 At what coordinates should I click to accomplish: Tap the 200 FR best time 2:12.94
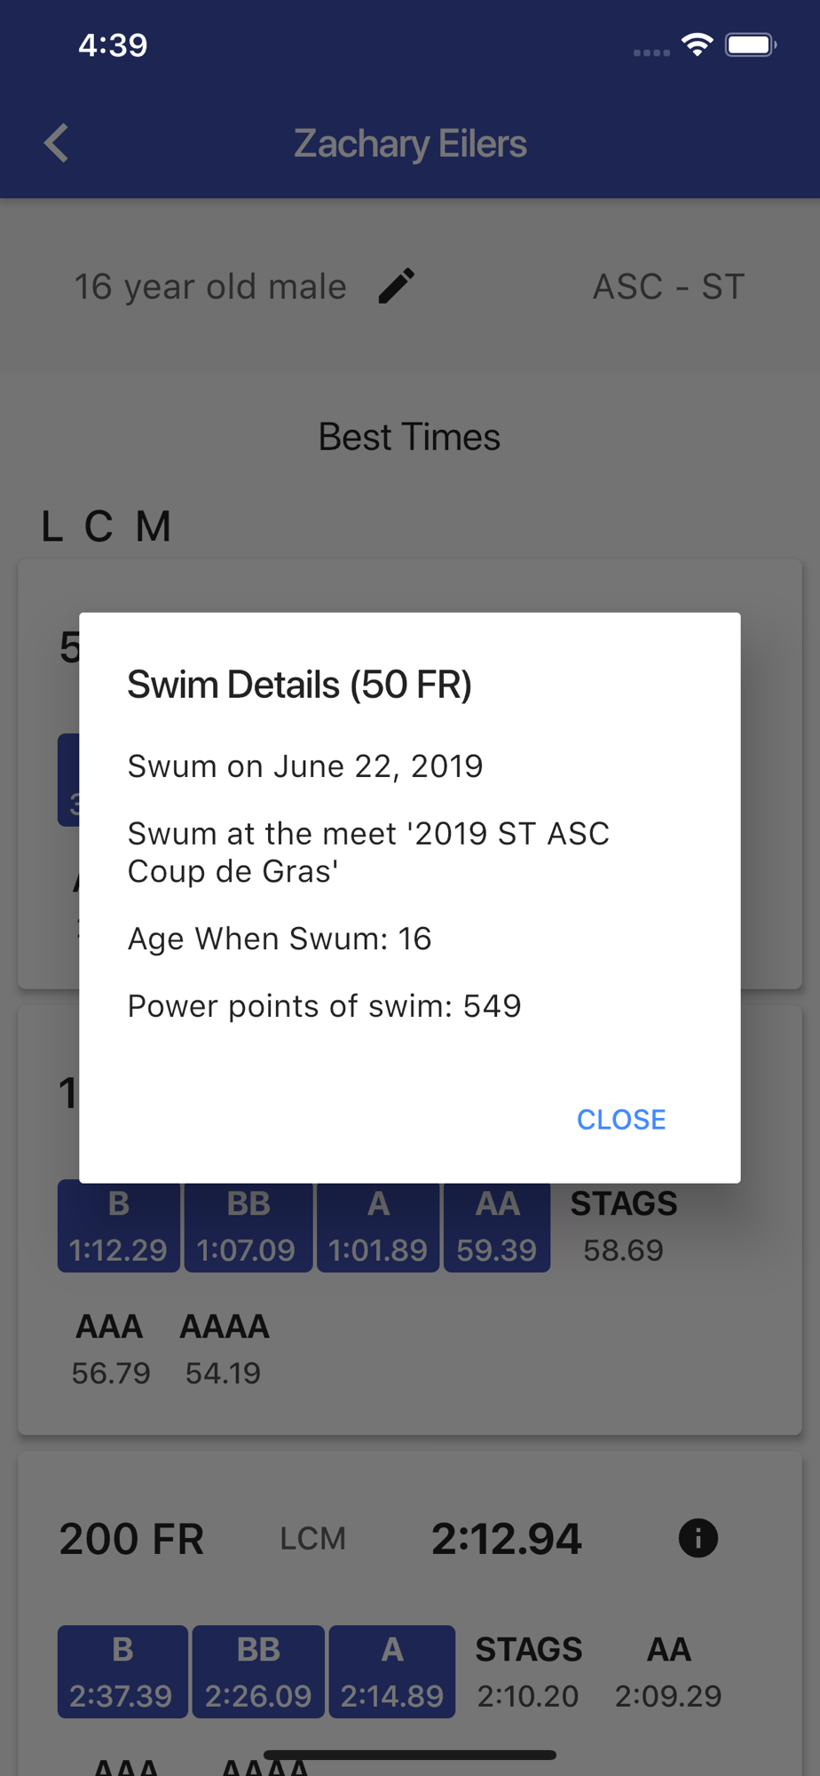(507, 1538)
